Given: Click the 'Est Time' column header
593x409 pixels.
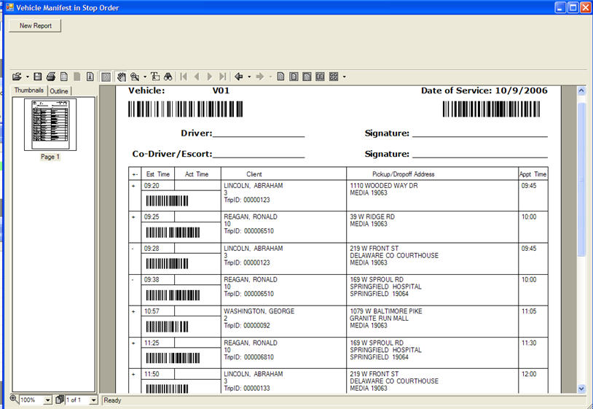Looking at the screenshot, I should 157,174.
